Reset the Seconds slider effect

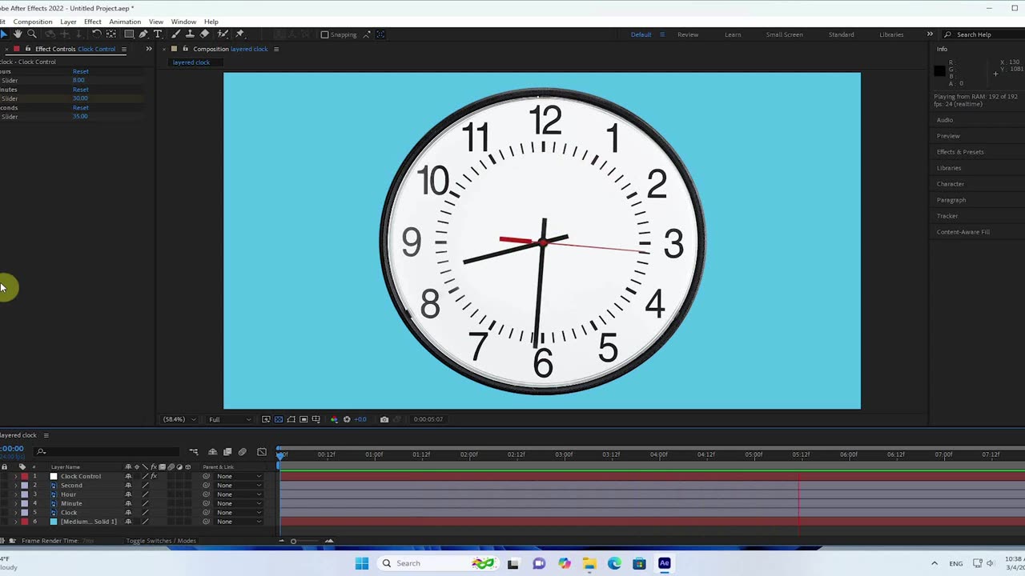tap(81, 108)
